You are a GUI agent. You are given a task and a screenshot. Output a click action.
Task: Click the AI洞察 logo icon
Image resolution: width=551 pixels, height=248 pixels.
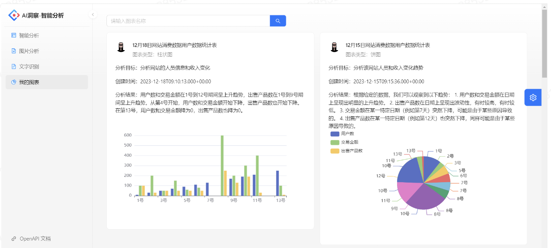click(x=14, y=15)
